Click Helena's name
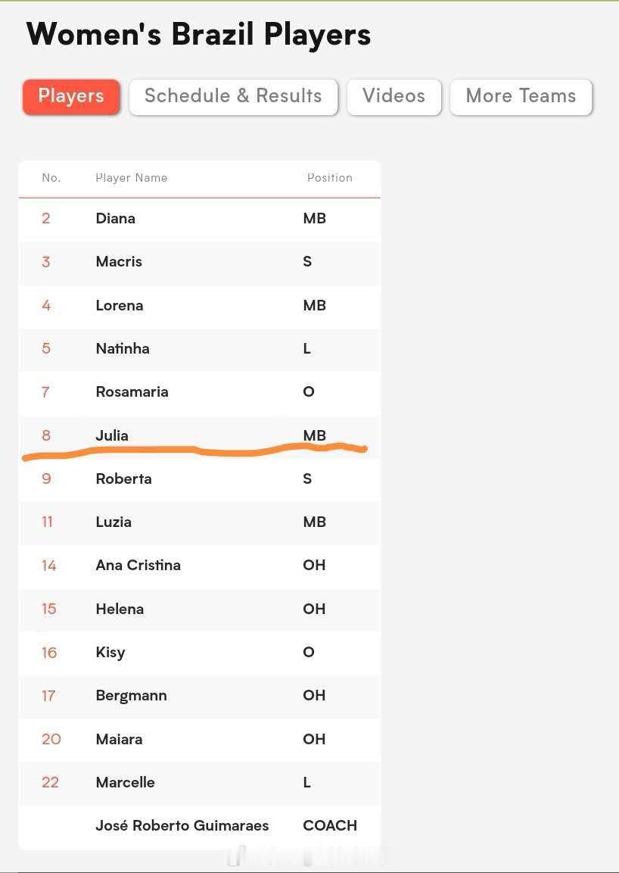The image size is (619, 873). pos(120,609)
